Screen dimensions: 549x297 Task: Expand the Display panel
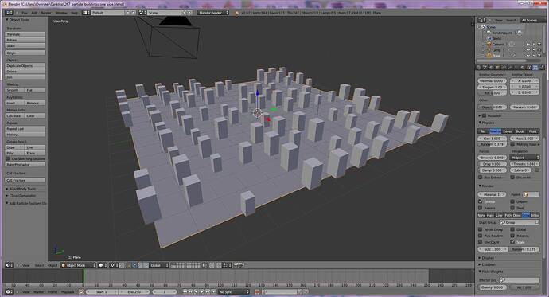480,258
